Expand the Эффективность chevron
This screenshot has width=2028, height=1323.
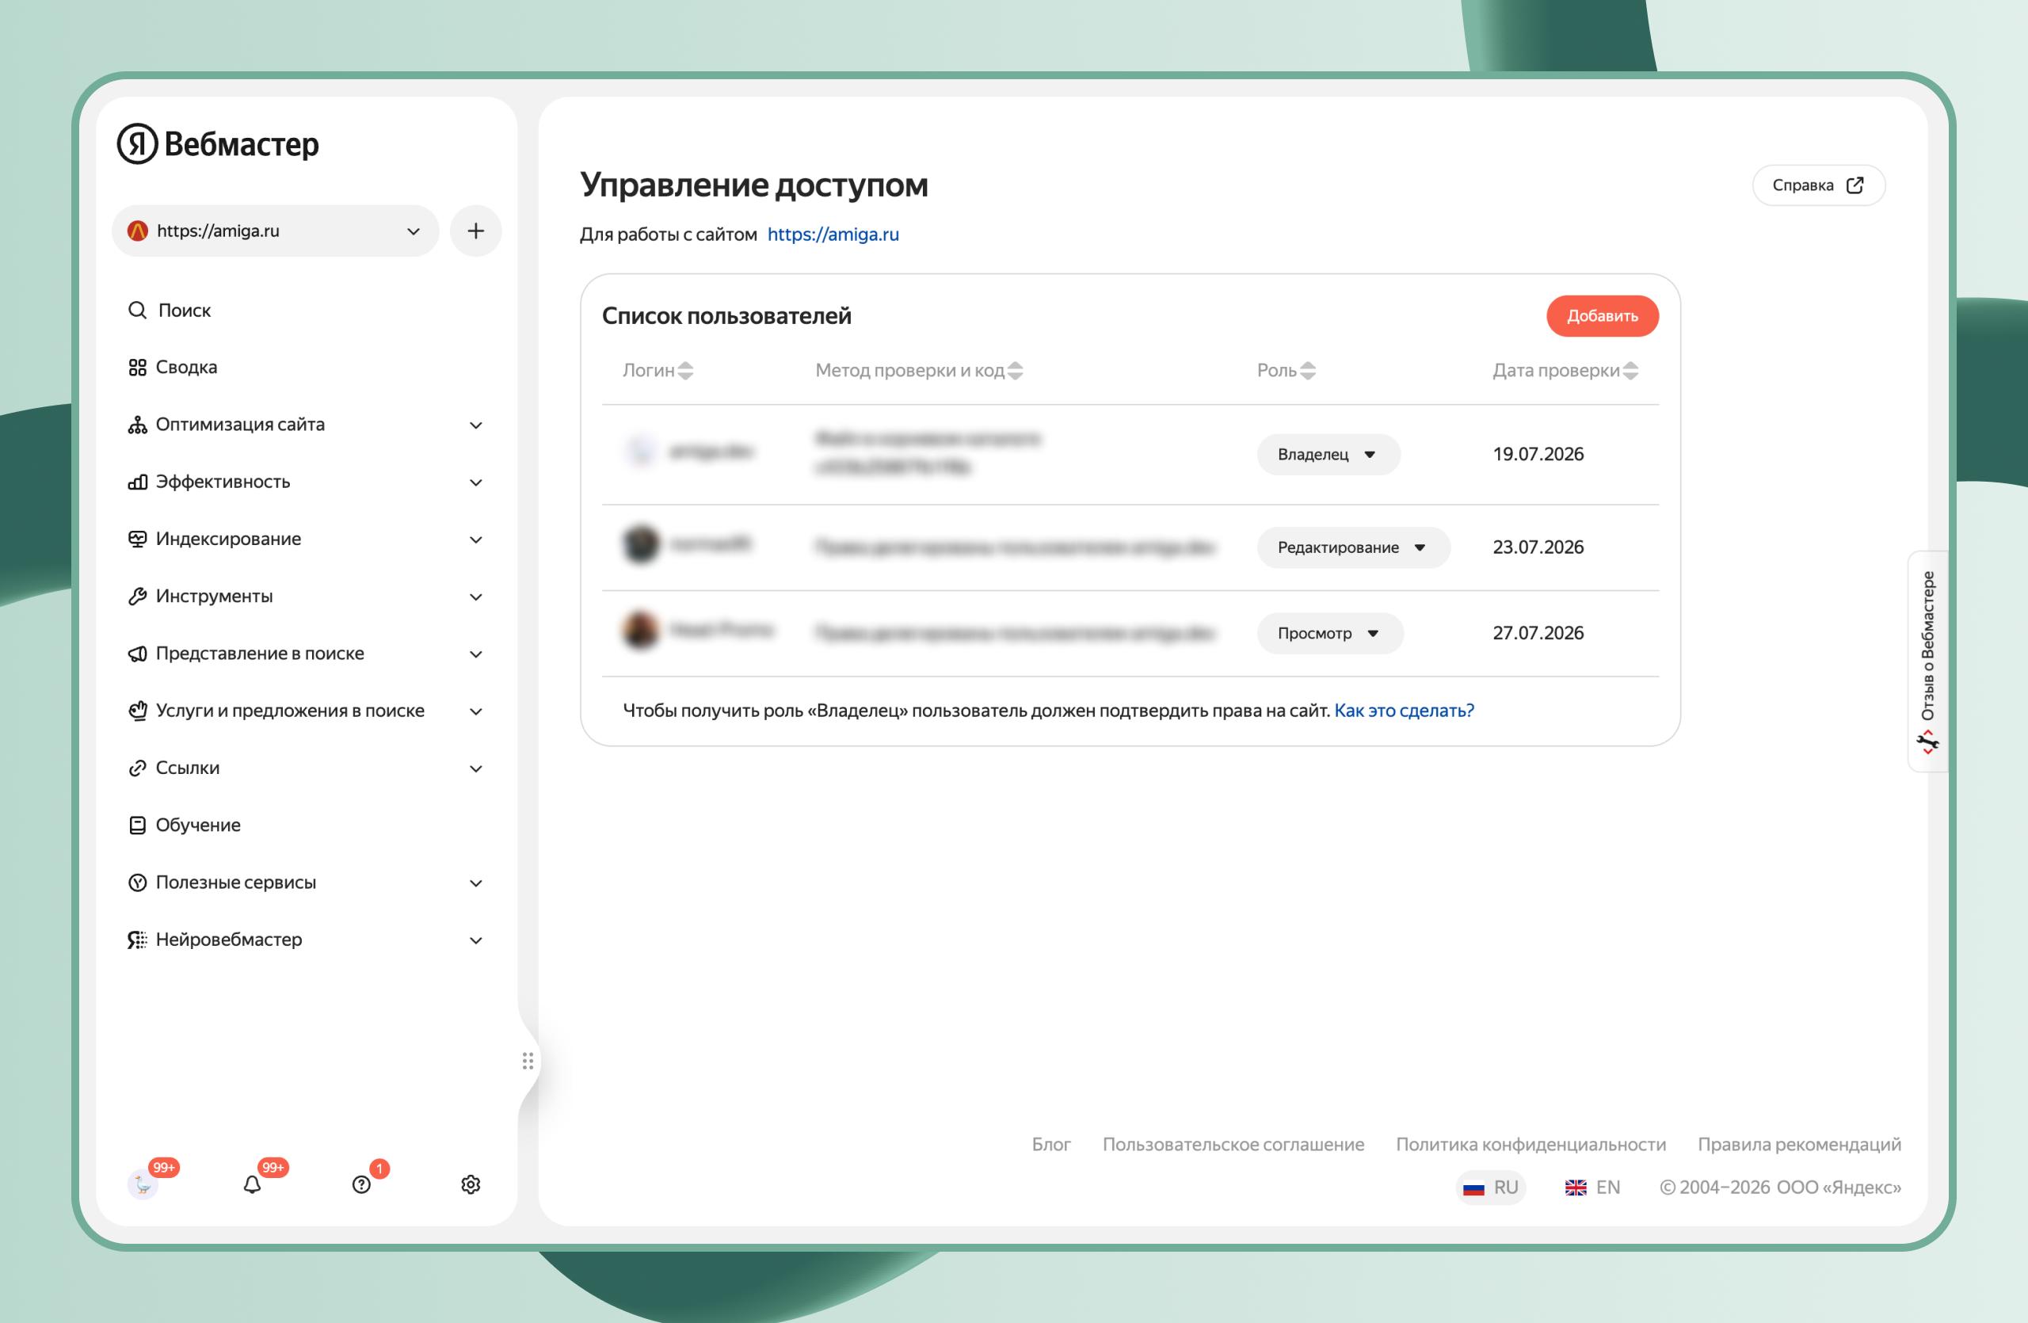pyautogui.click(x=476, y=482)
